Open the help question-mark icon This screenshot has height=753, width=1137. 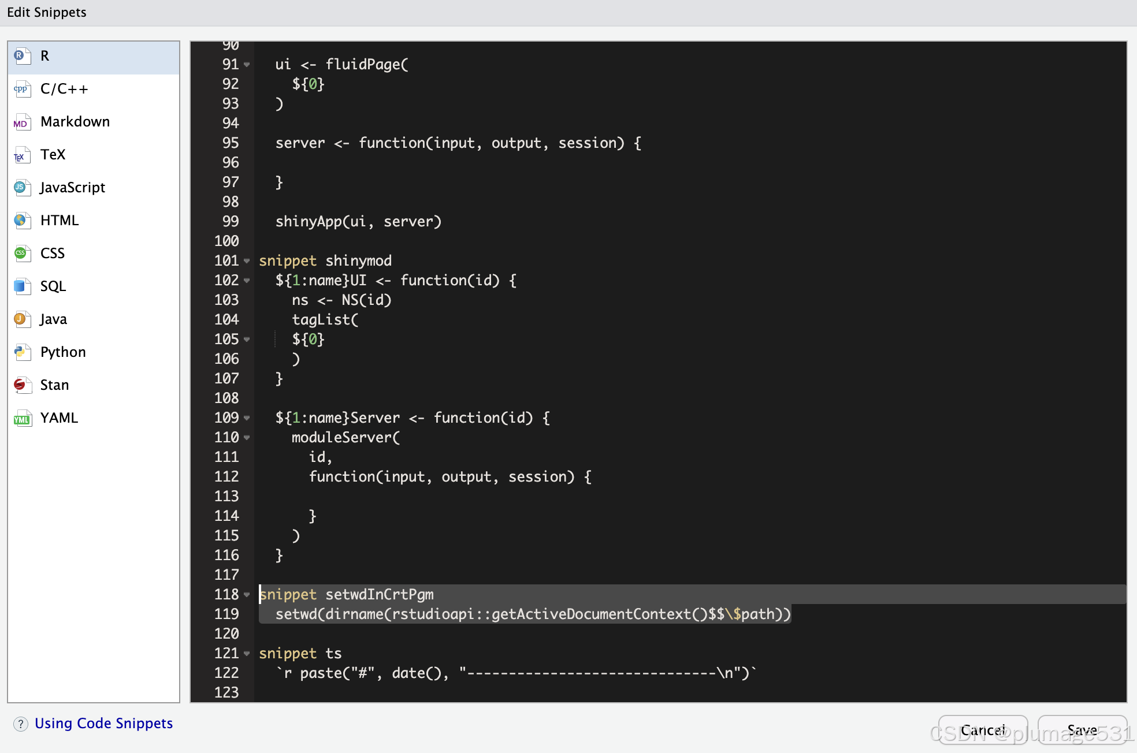(21, 724)
